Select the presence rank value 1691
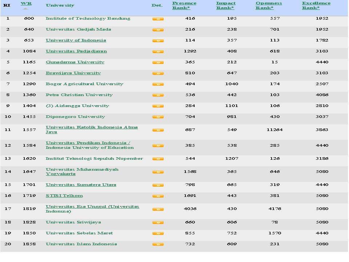349x262 pixels. 190,196
